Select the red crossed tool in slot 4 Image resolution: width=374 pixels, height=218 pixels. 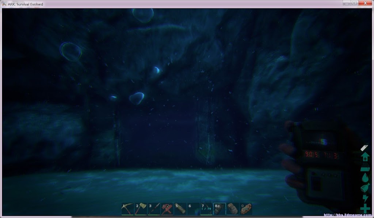click(x=167, y=209)
